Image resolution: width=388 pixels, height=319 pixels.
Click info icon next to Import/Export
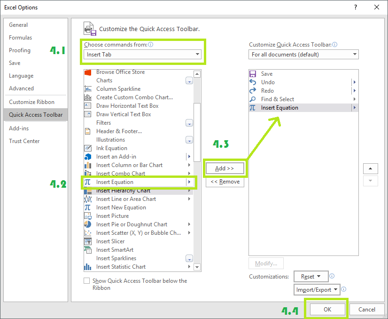tap(344, 289)
